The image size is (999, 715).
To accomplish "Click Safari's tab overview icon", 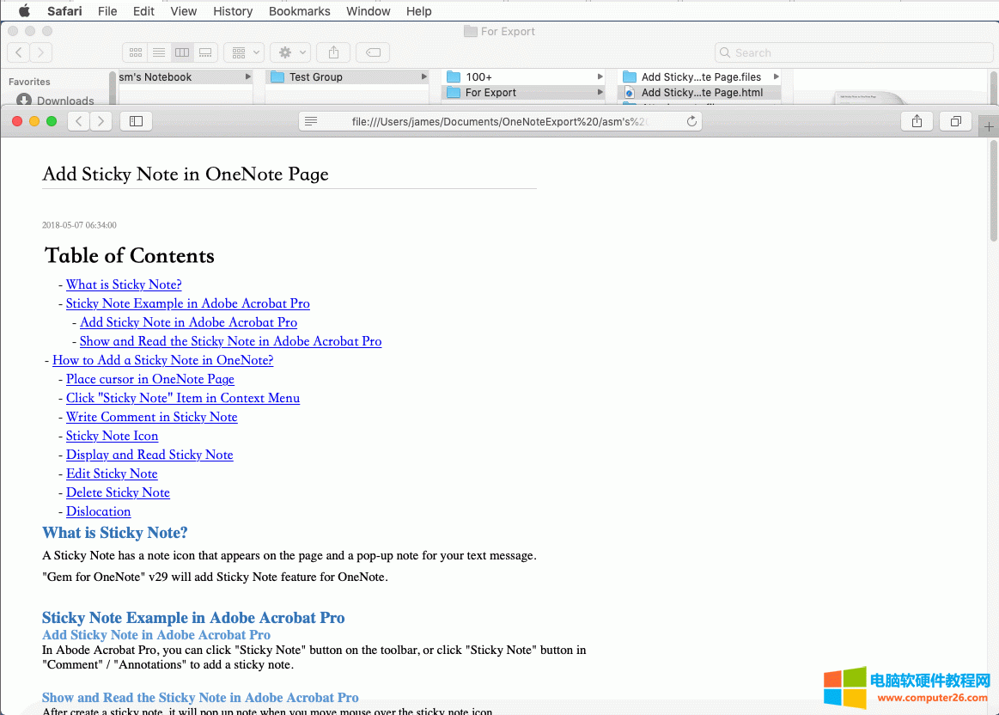I will (955, 121).
